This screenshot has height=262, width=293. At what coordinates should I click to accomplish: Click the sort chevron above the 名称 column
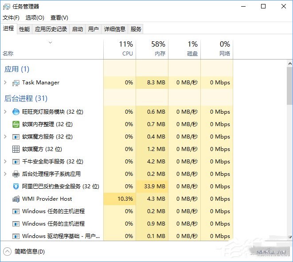(50, 43)
